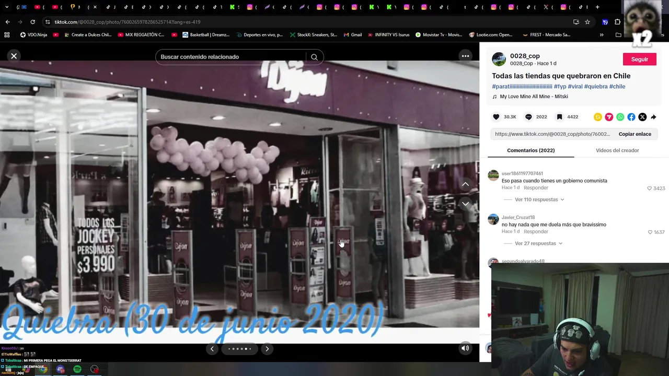Click the browser address bar URL

click(128, 22)
